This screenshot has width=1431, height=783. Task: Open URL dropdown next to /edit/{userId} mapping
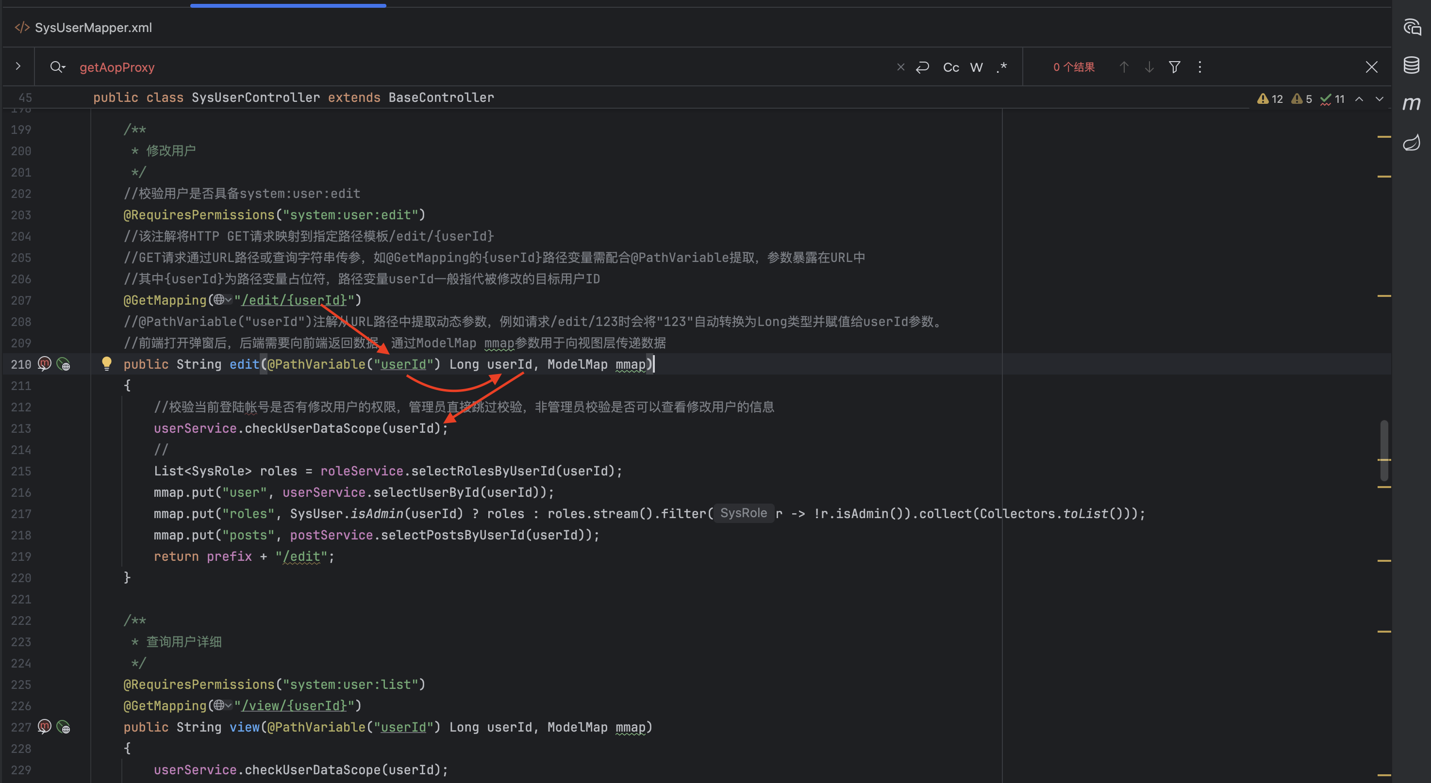[223, 300]
